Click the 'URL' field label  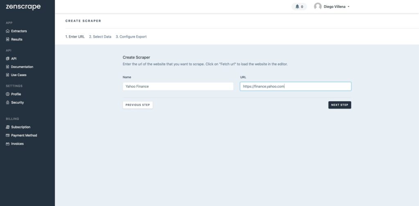[x=243, y=77]
